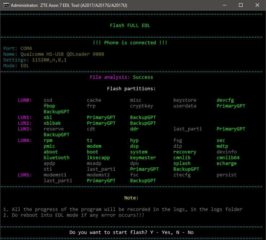Viewport: 266px width, 240px height.
Task: Click the 'pmic' partition name
Action: (49, 146)
